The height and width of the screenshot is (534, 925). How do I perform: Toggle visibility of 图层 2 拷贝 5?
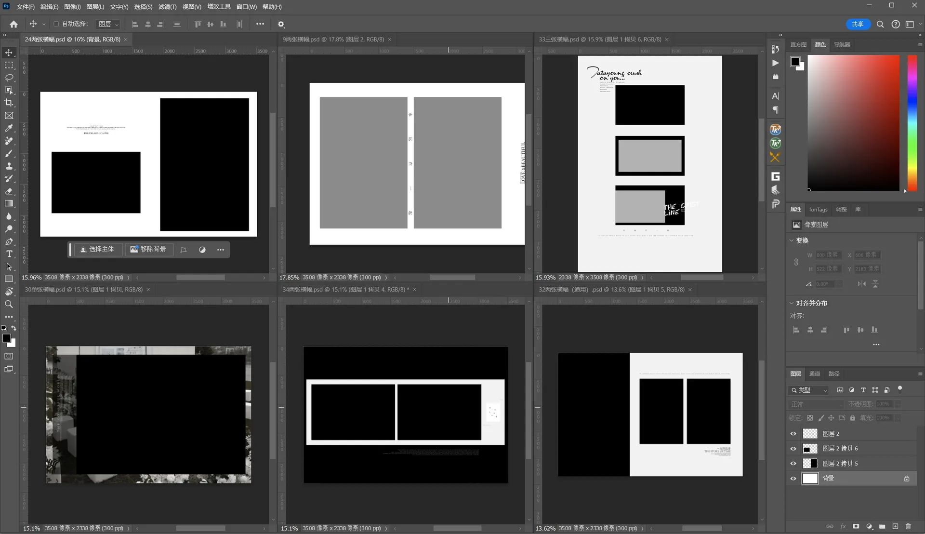[x=793, y=463]
